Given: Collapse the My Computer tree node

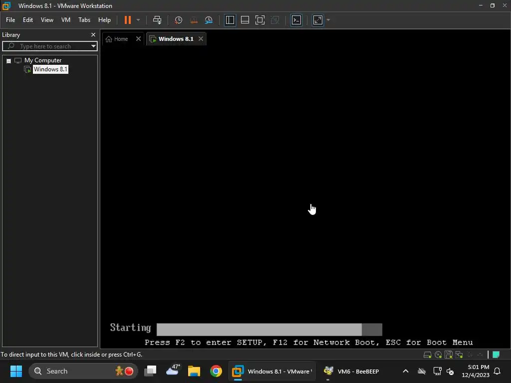Looking at the screenshot, I should (x=9, y=61).
